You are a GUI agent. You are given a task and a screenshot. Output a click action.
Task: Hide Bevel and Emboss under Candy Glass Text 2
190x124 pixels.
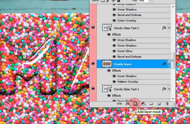pyautogui.click(x=114, y=57)
